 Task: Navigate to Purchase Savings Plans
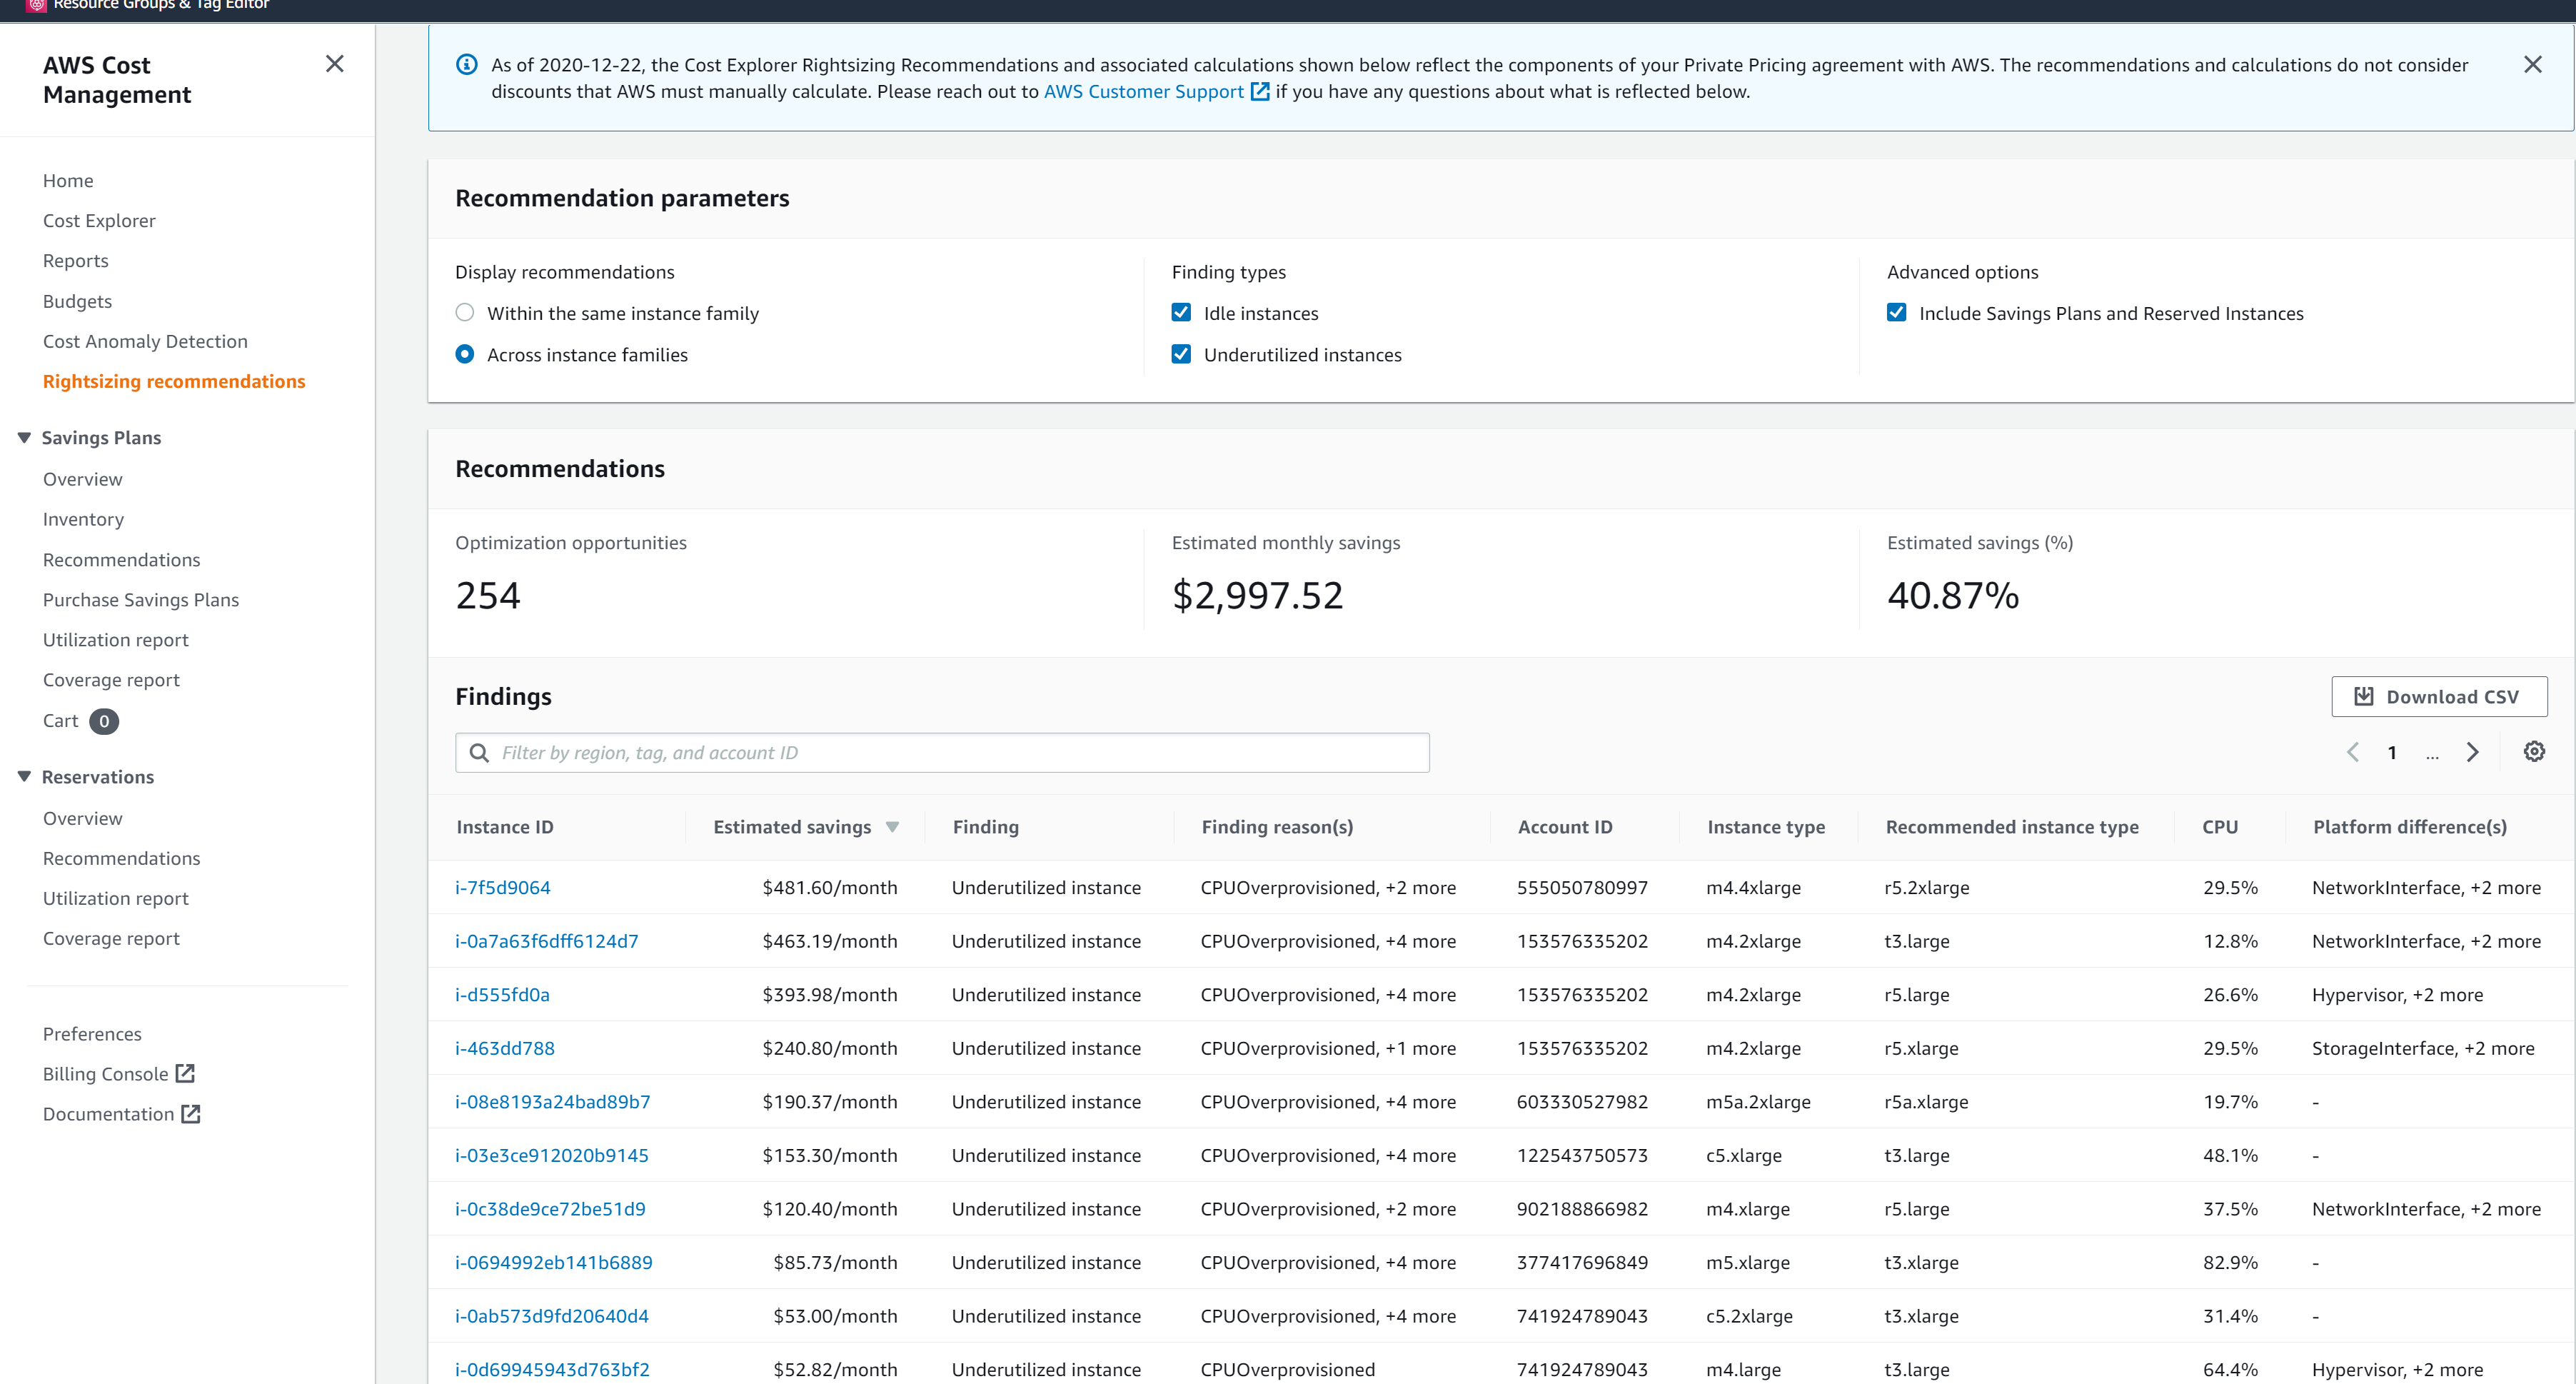[140, 599]
